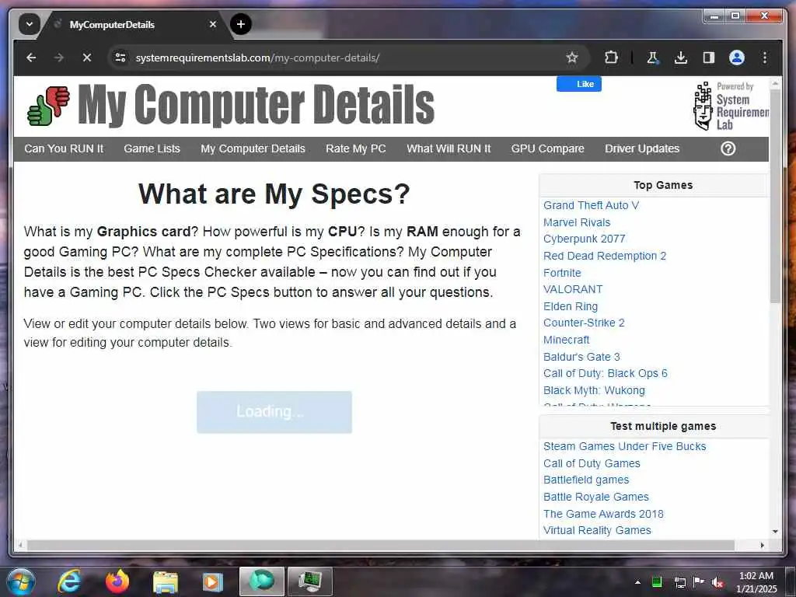Screen dimensions: 796x597
Task: Toggle the side panel icon
Action: tap(709, 58)
